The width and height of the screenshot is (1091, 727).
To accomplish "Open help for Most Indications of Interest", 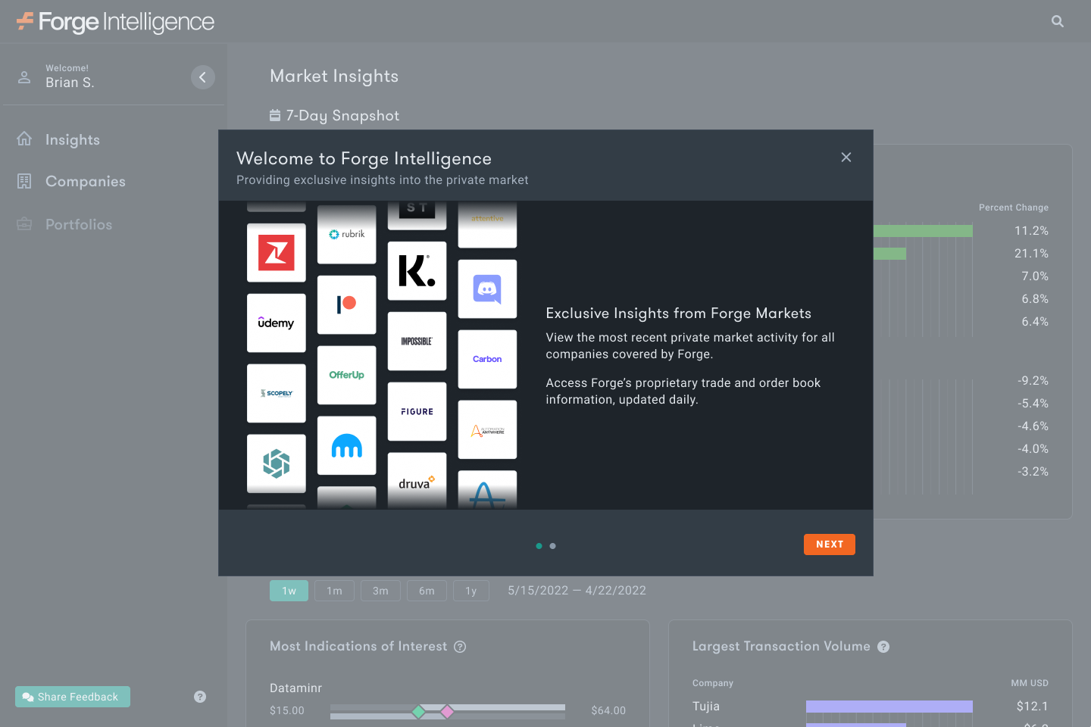I will pyautogui.click(x=460, y=647).
